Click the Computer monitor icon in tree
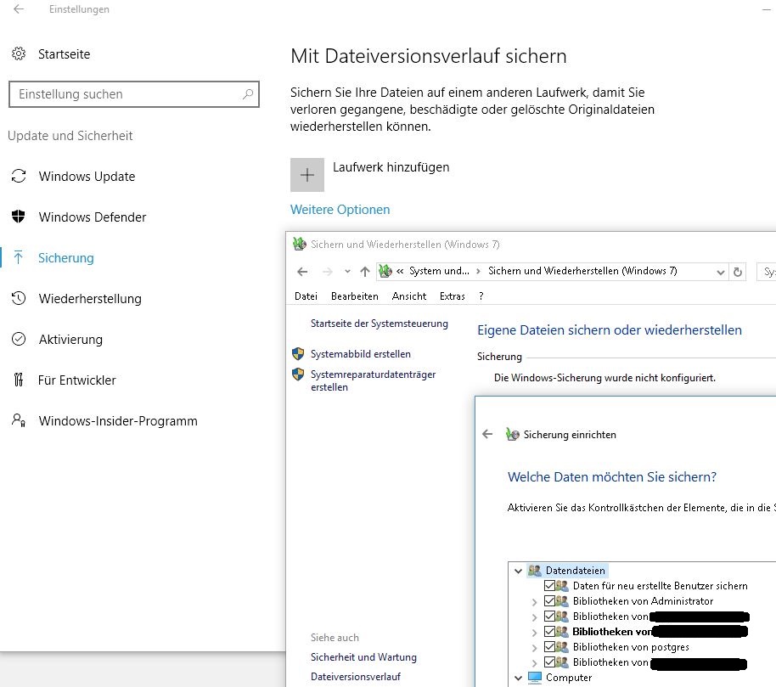Screen dimensions: 776x687 point(535,677)
